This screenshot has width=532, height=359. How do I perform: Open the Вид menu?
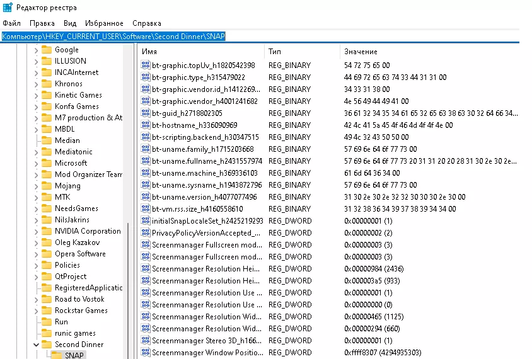[70, 23]
